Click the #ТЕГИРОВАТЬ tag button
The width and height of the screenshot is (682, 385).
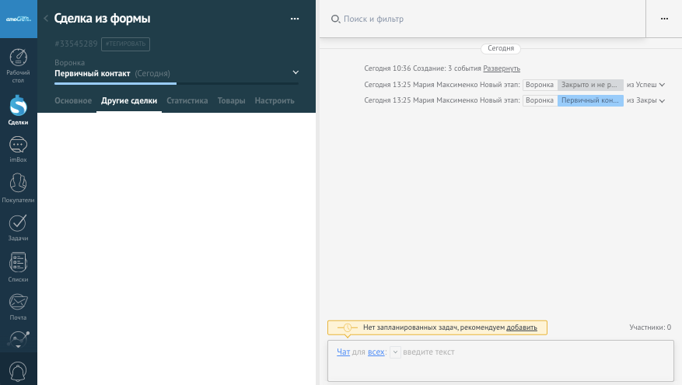click(x=125, y=44)
